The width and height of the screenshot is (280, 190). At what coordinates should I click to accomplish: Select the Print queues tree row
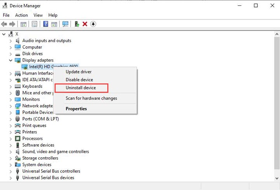34,126
